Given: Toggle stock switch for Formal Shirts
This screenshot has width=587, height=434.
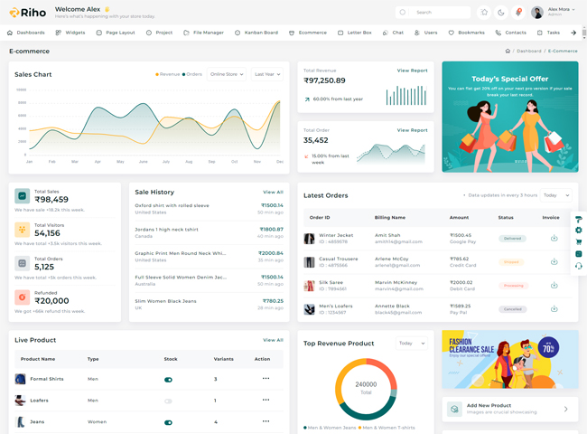Looking at the screenshot, I should tap(168, 380).
